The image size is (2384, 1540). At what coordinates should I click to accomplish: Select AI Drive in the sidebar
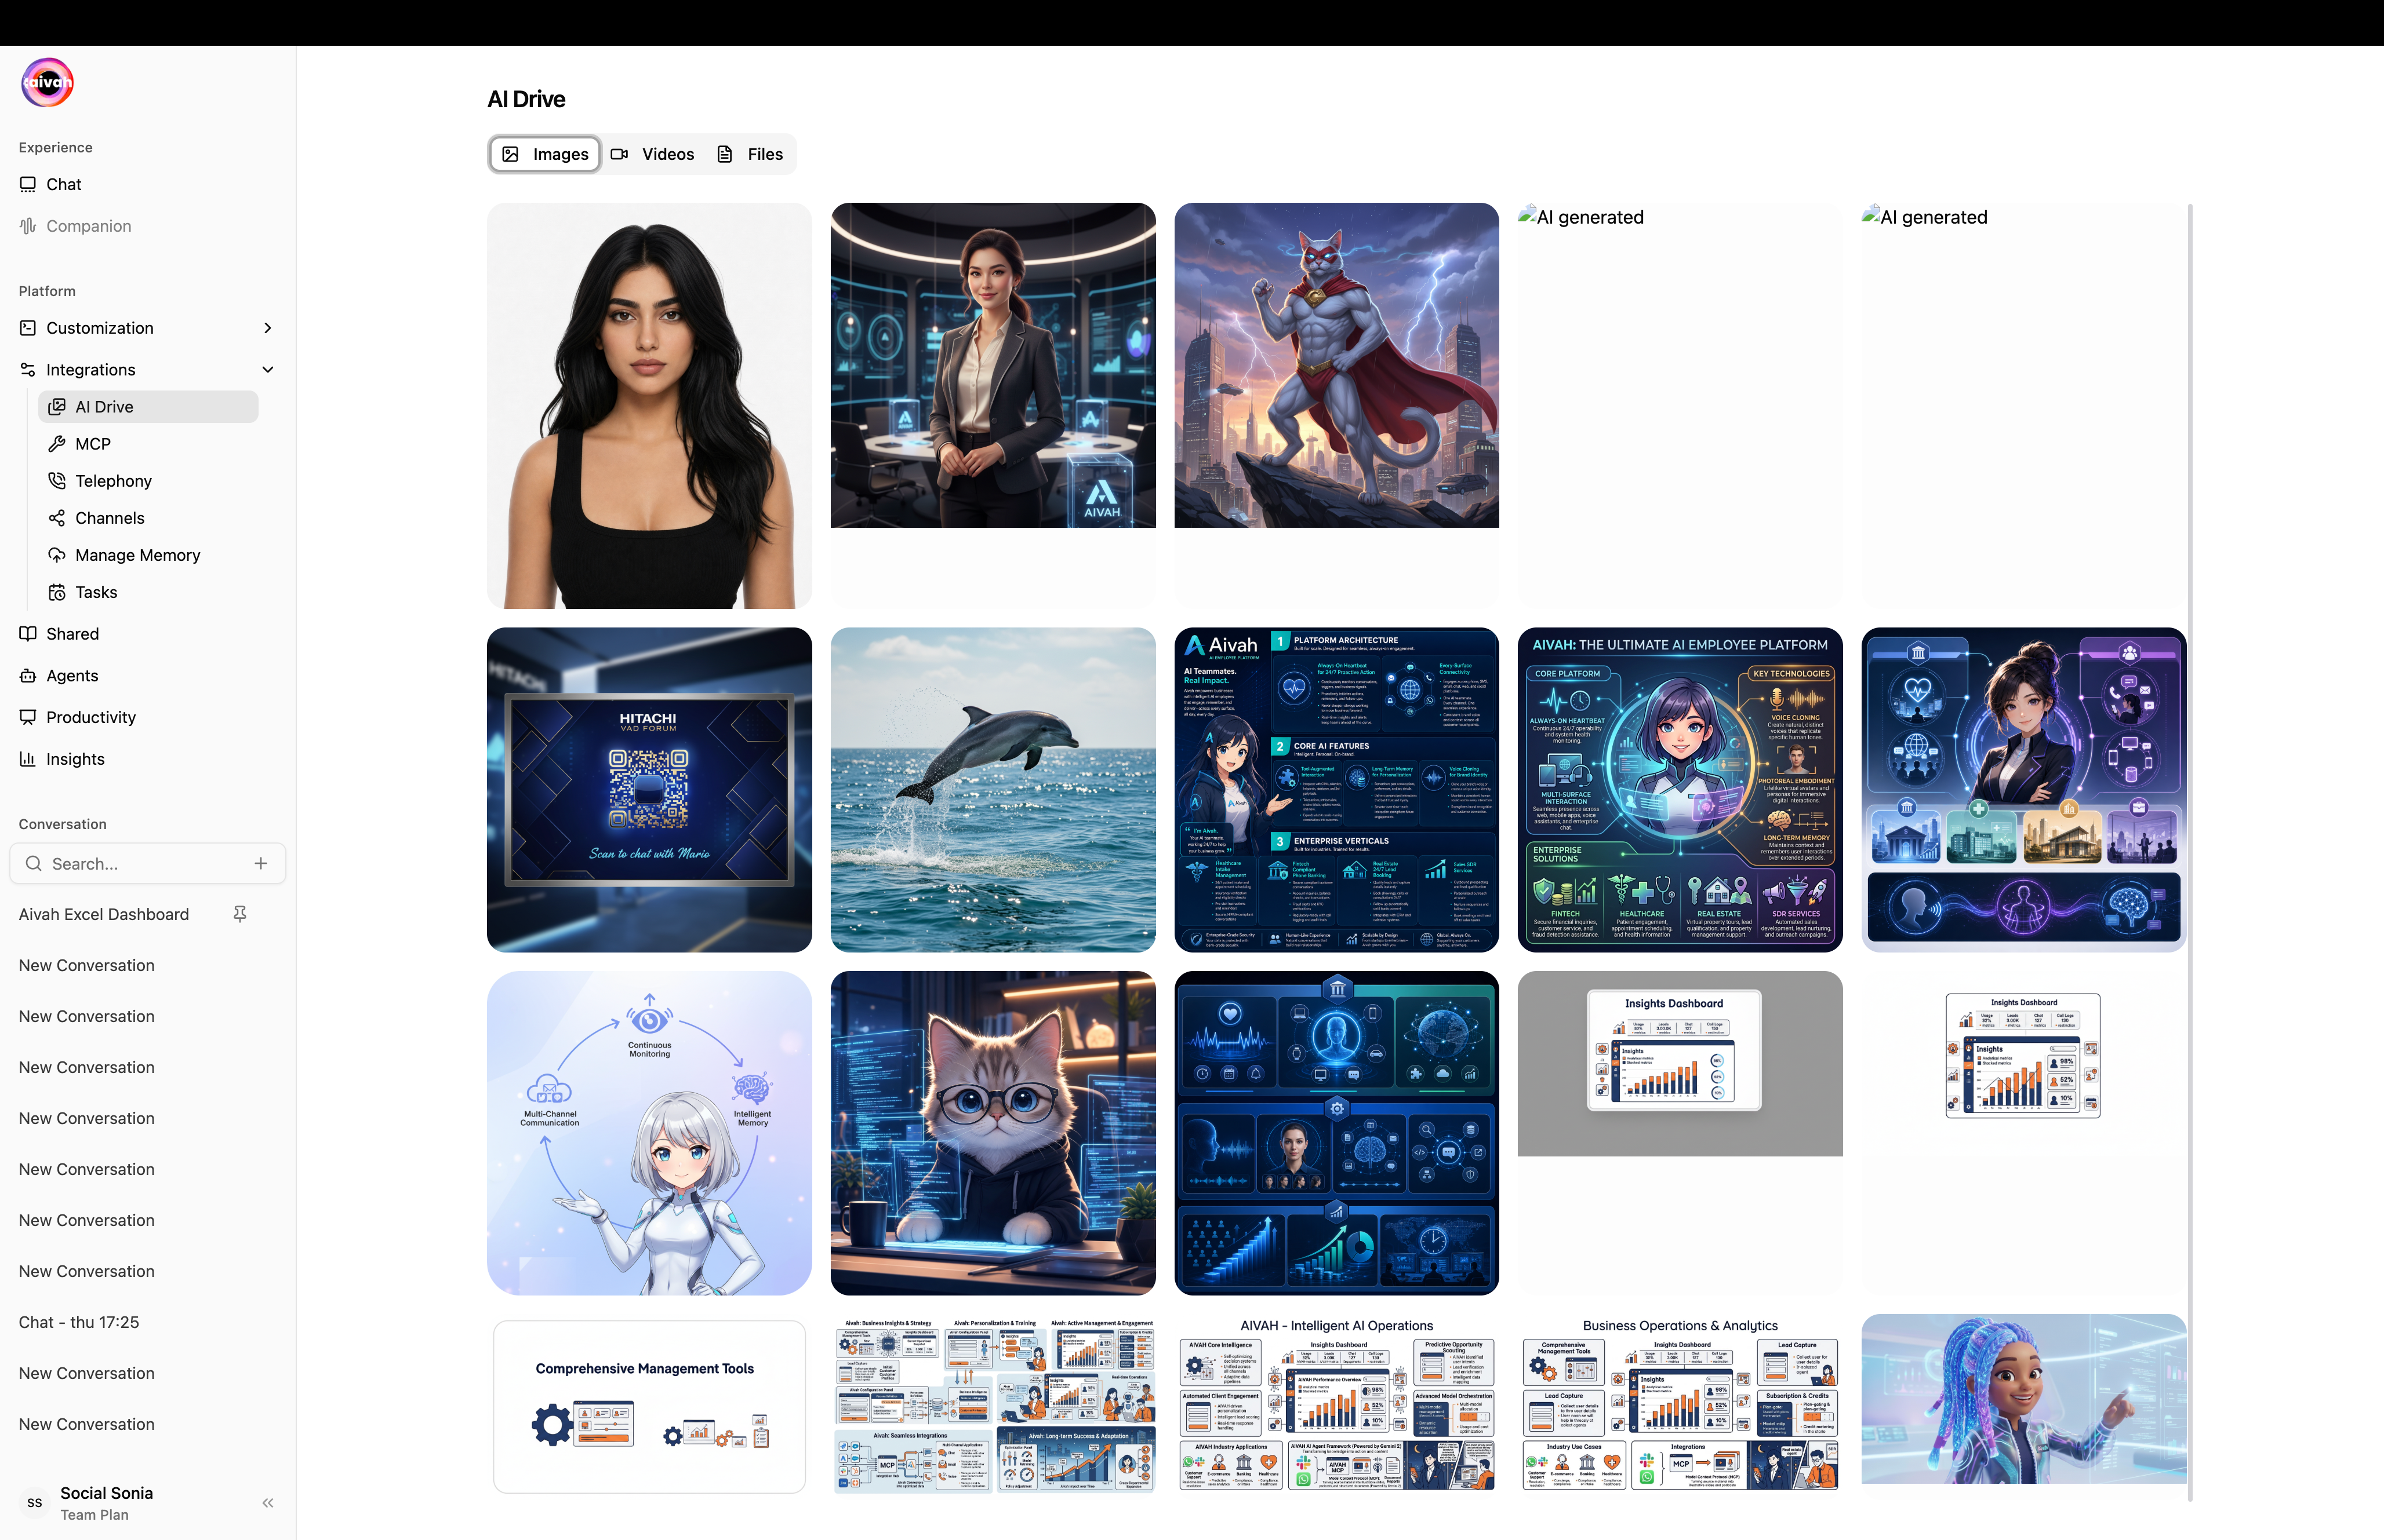pos(148,407)
